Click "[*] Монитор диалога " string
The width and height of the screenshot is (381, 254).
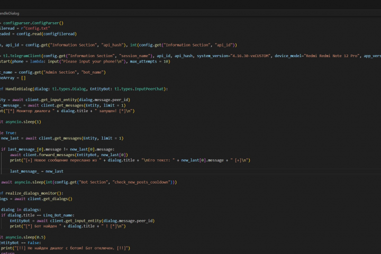click(29, 111)
